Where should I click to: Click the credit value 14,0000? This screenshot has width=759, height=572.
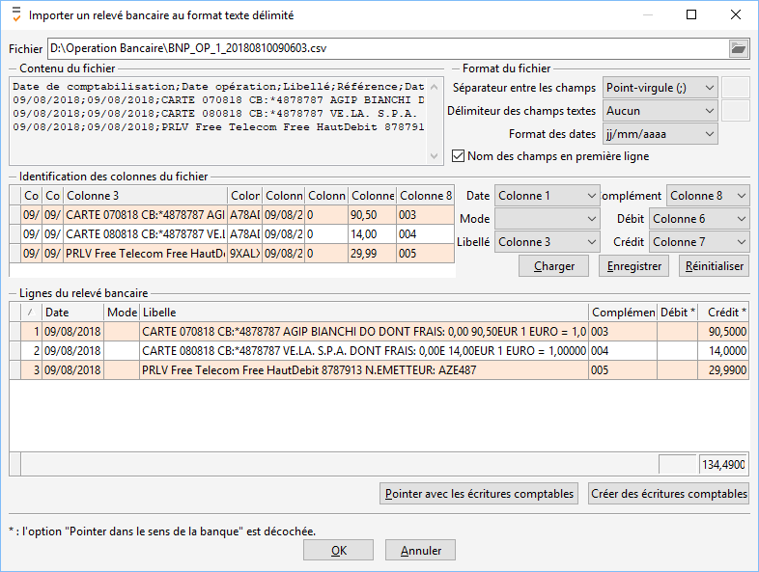click(x=722, y=351)
